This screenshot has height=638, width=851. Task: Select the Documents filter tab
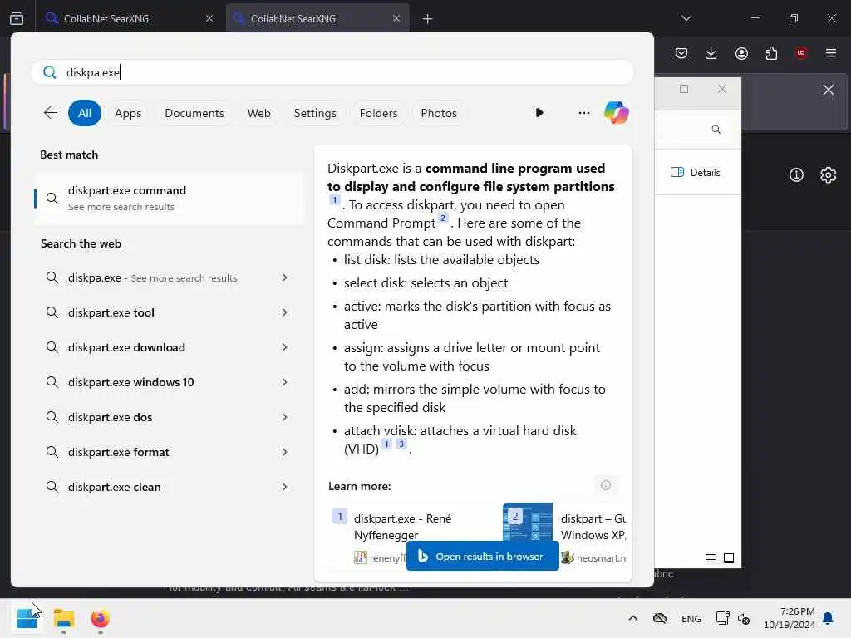[194, 113]
